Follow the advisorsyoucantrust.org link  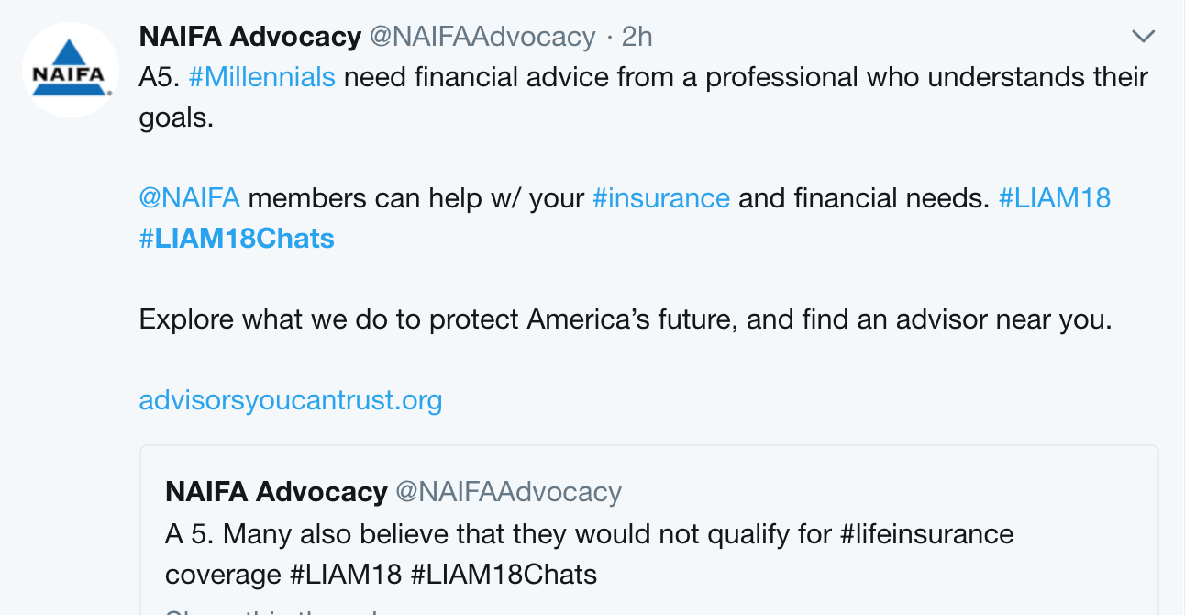coord(291,400)
